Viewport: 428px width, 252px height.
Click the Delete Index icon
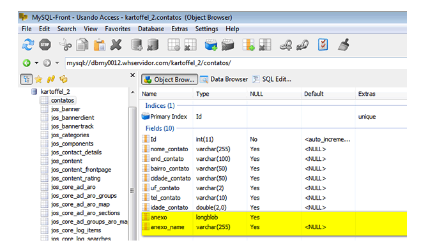click(227, 45)
